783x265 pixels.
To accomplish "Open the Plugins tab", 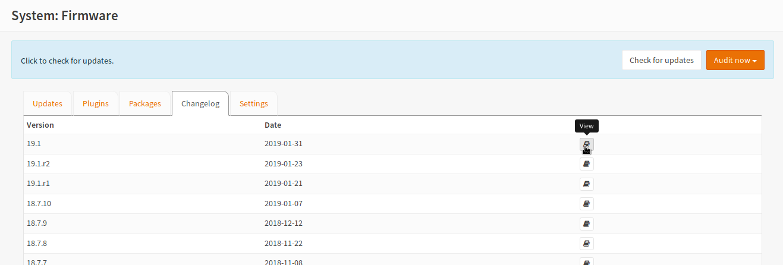I will [96, 103].
